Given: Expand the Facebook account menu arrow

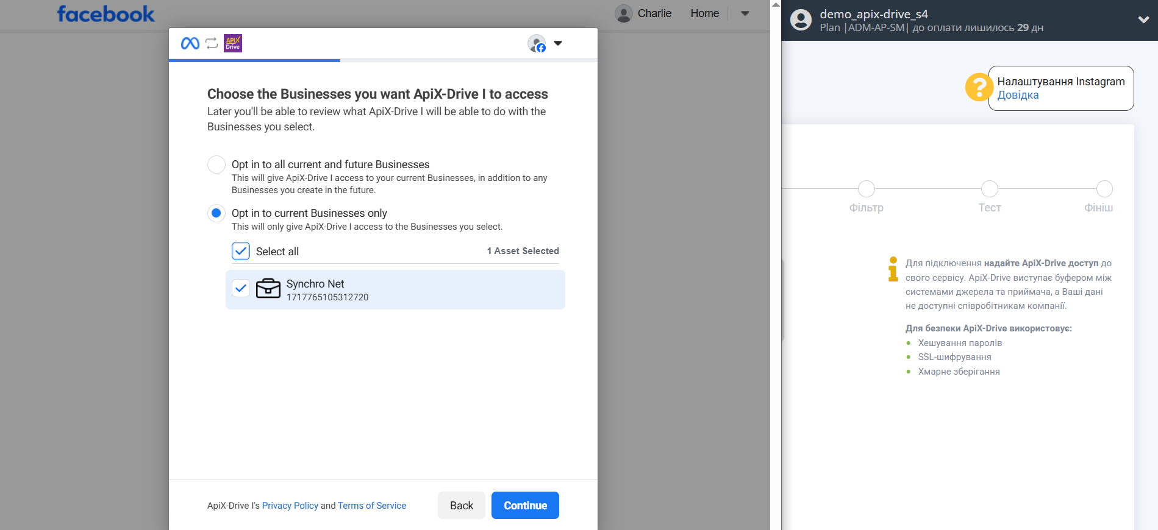Looking at the screenshot, I should 745,13.
